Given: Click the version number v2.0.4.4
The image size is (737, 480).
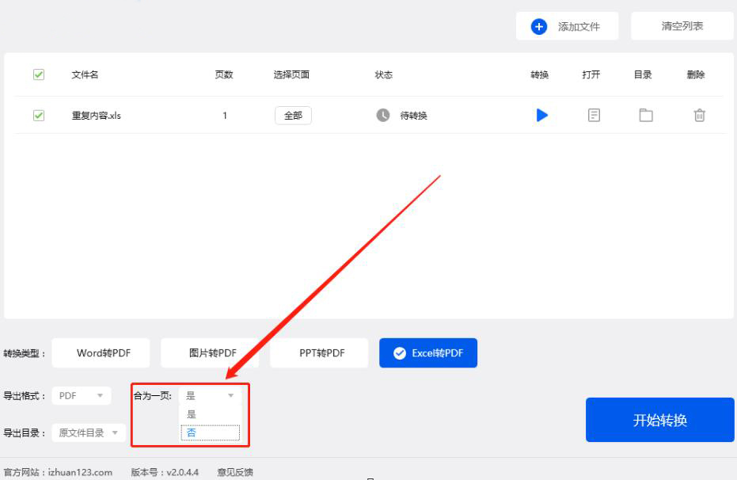Looking at the screenshot, I should tap(182, 472).
